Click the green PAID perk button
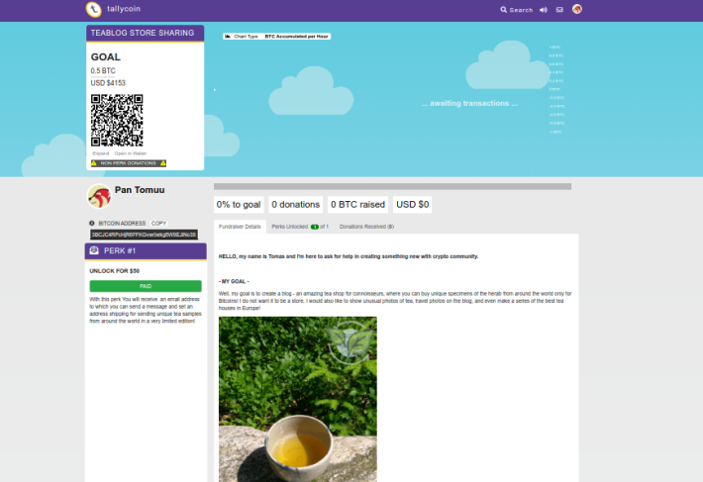Image resolution: width=703 pixels, height=482 pixels. click(146, 286)
